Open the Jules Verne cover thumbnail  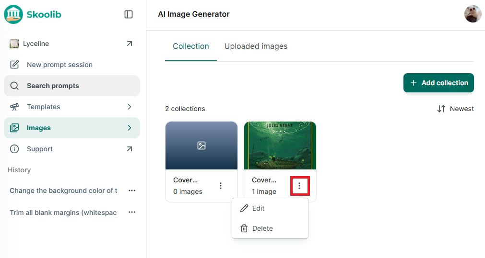tap(280, 146)
